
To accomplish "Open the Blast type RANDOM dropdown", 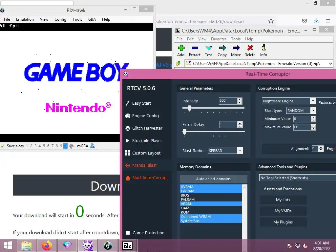I will pos(313,111).
